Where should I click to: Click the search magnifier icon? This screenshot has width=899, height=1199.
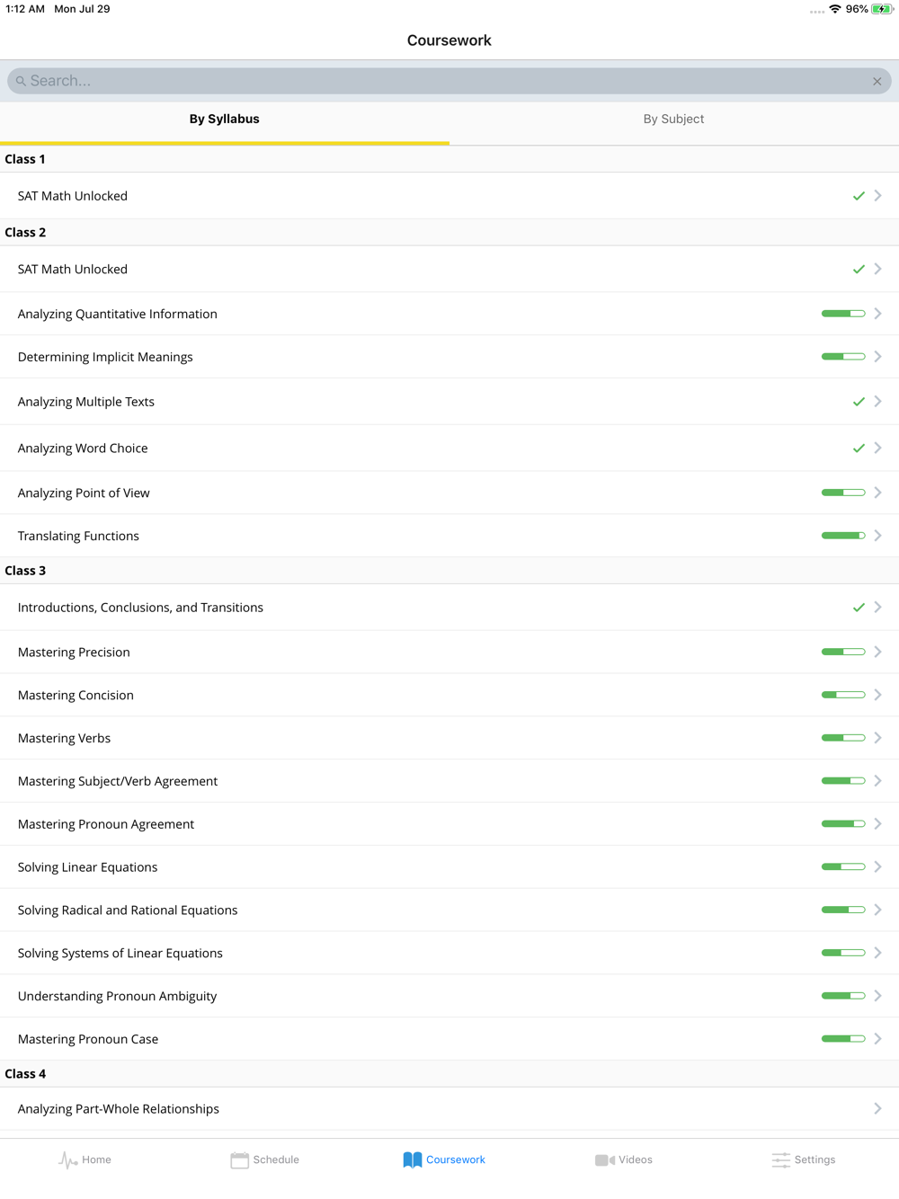point(21,81)
